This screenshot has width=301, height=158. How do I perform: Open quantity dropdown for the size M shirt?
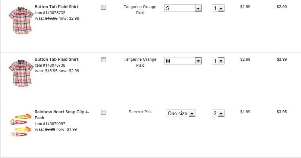(x=218, y=61)
